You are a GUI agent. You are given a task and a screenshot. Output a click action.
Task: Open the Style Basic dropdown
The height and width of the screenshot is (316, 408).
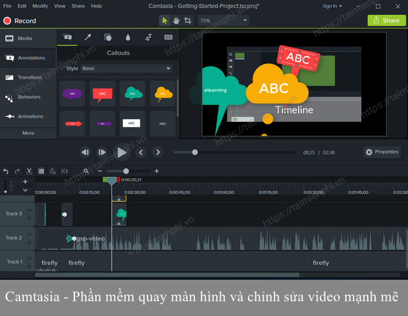(126, 69)
